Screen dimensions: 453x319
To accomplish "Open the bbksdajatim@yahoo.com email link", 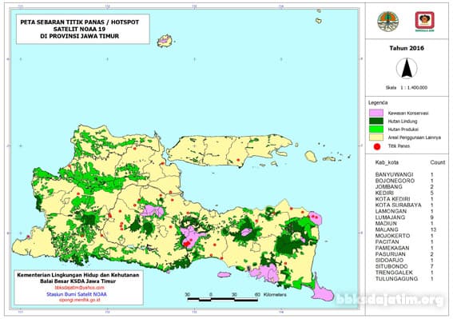I will (79, 288).
